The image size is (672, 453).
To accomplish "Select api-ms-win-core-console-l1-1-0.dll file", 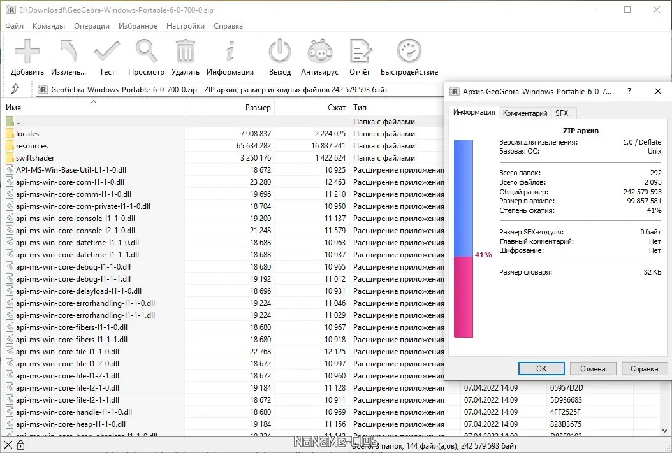I will point(75,219).
